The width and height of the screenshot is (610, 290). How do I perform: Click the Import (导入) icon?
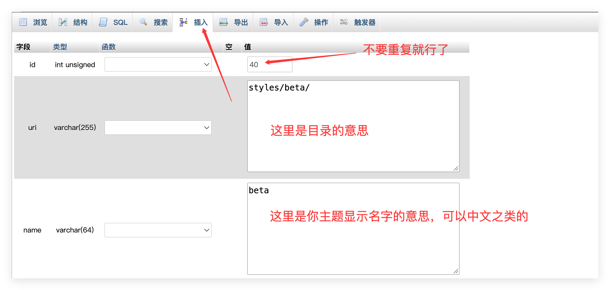point(264,22)
